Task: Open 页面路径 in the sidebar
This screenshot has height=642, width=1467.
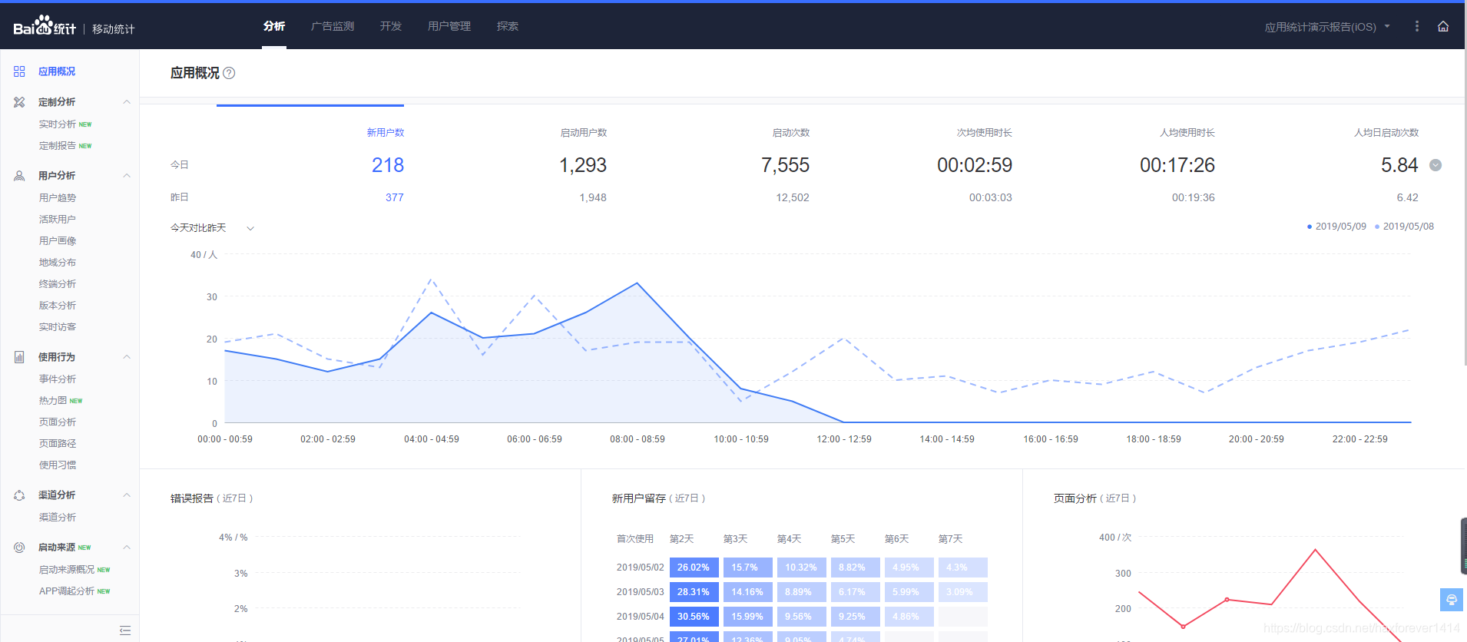Action: pyautogui.click(x=58, y=444)
